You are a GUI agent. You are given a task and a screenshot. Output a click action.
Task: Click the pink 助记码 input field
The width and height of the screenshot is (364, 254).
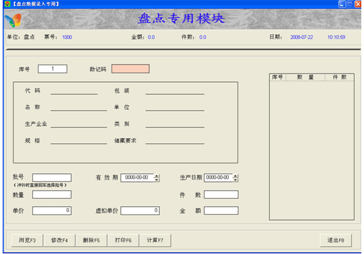(130, 69)
